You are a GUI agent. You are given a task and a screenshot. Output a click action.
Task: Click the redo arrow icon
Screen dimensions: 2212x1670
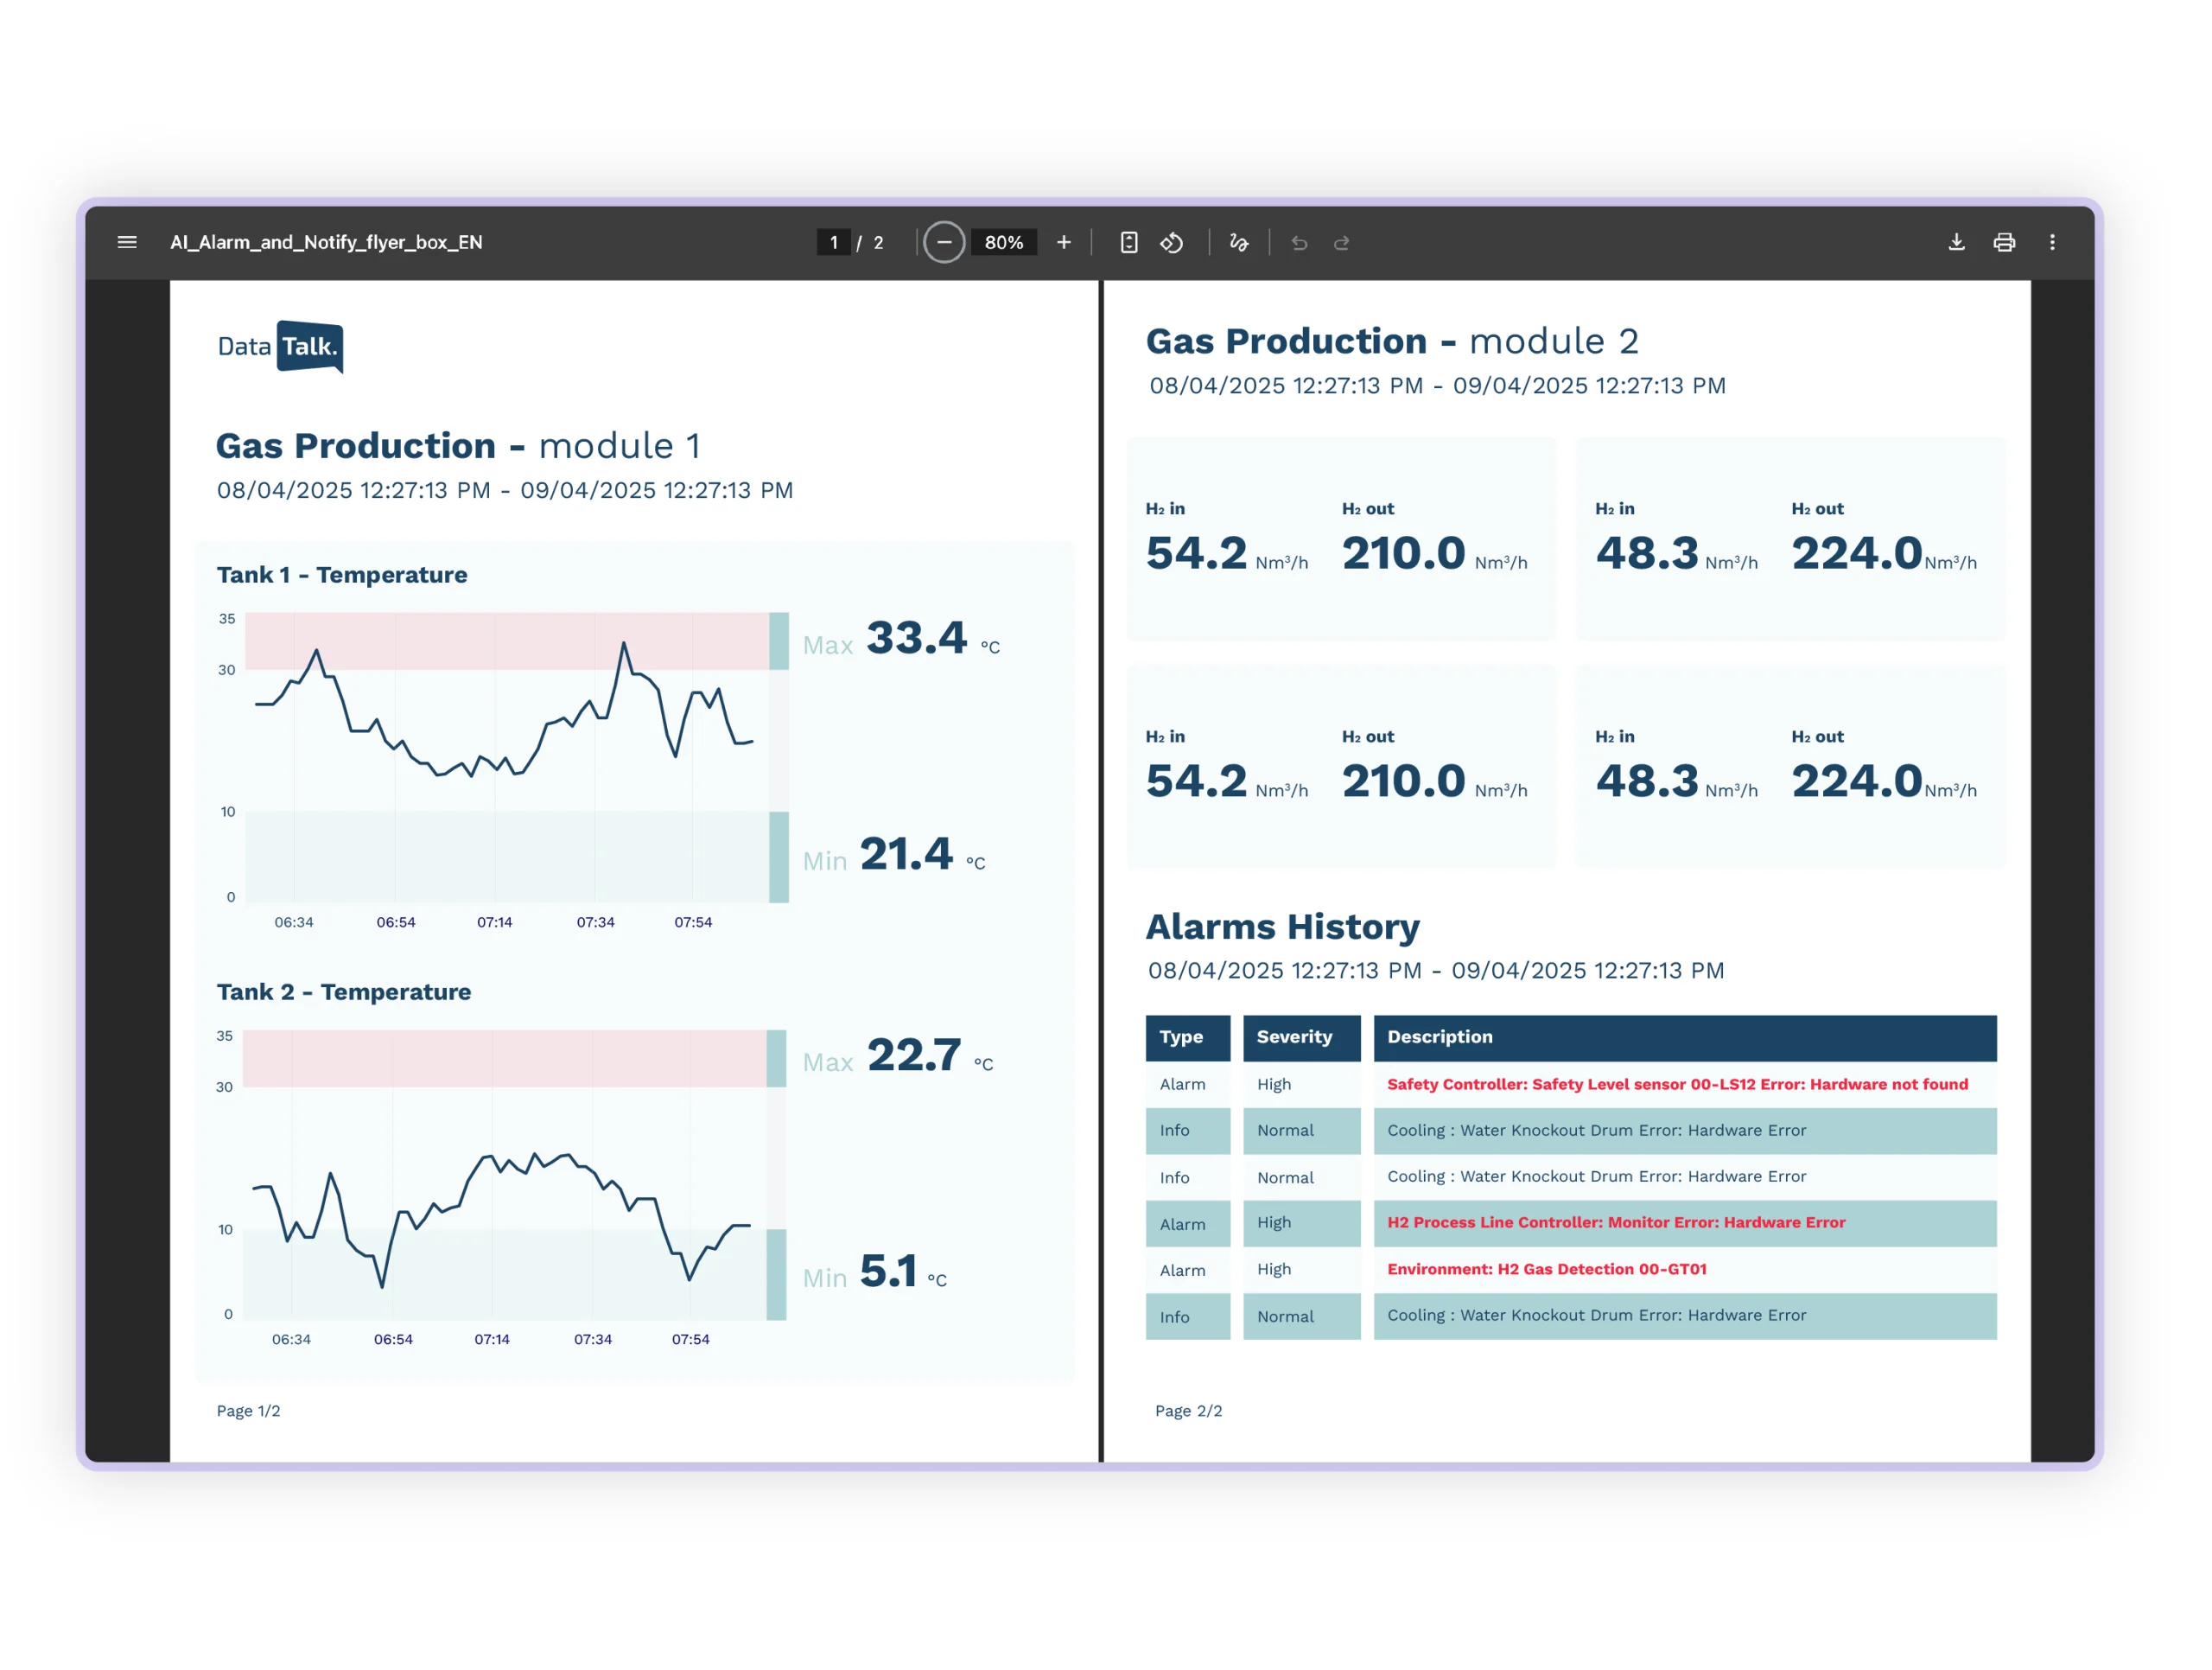[x=1342, y=242]
